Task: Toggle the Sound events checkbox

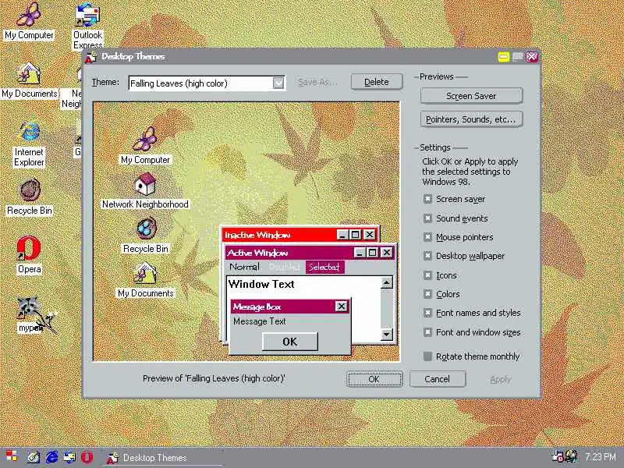Action: [x=427, y=218]
